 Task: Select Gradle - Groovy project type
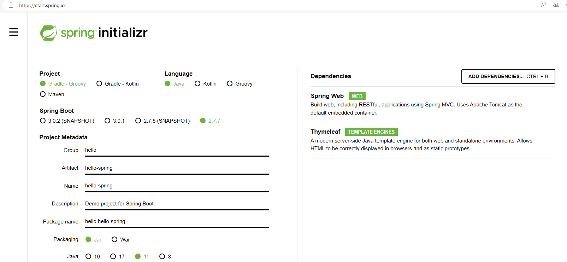63,84
